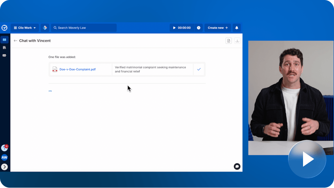Go back using the arrow beside Chat with Vincent
The image size is (334, 188).
(15, 41)
